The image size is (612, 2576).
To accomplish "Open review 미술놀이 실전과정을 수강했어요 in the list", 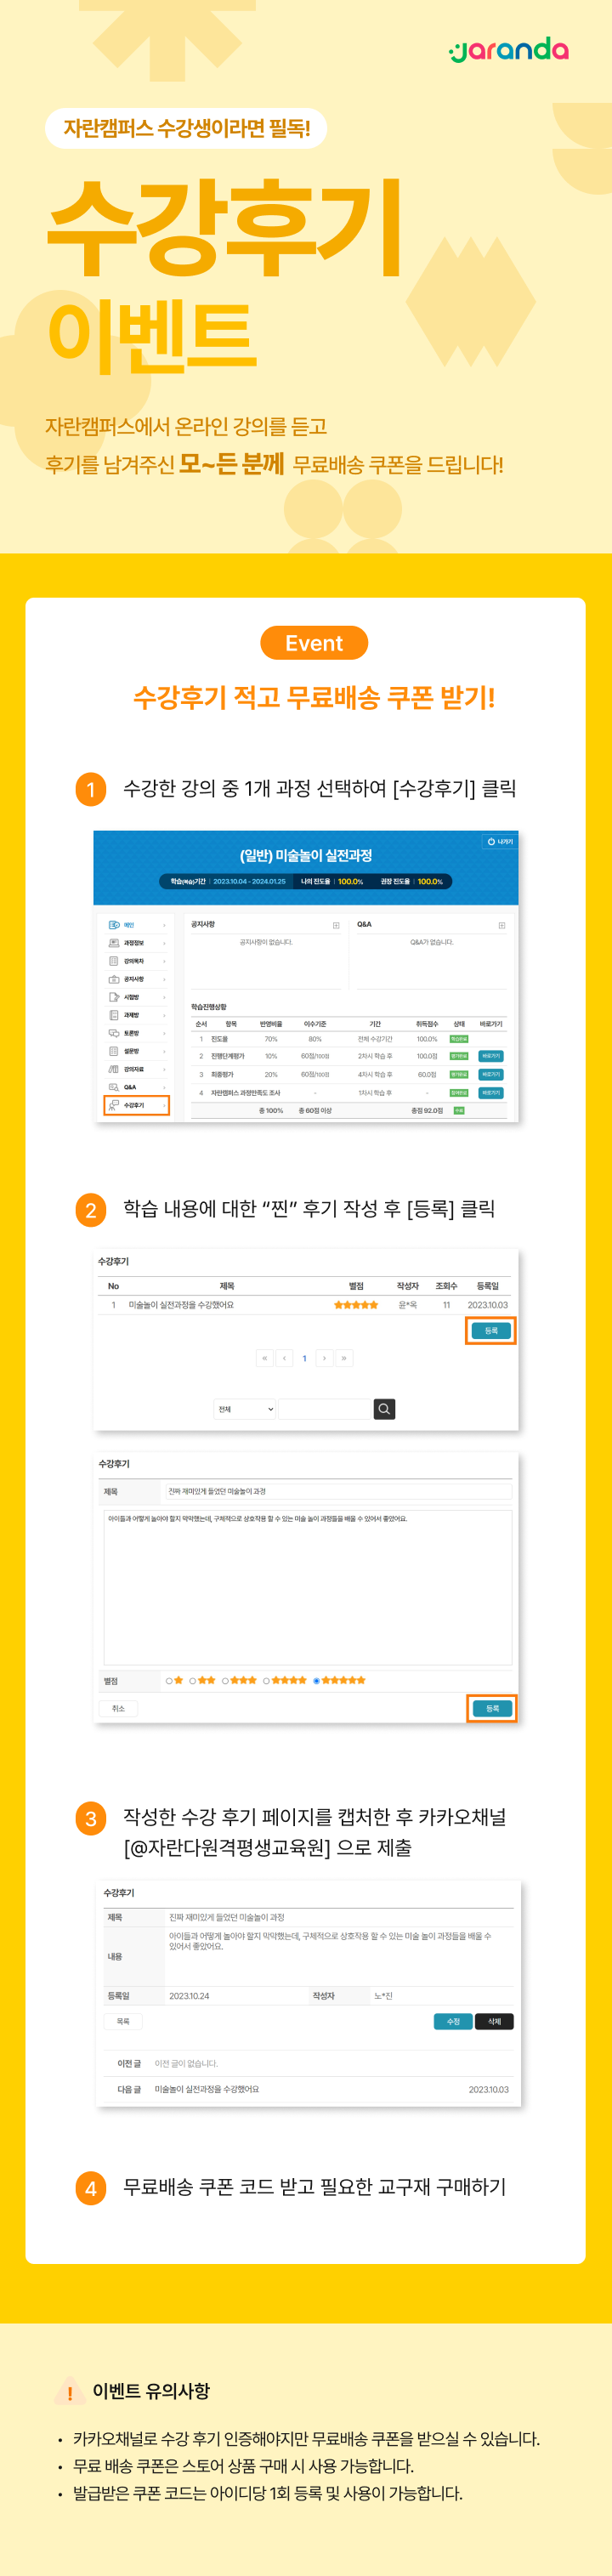I will coord(181,1305).
